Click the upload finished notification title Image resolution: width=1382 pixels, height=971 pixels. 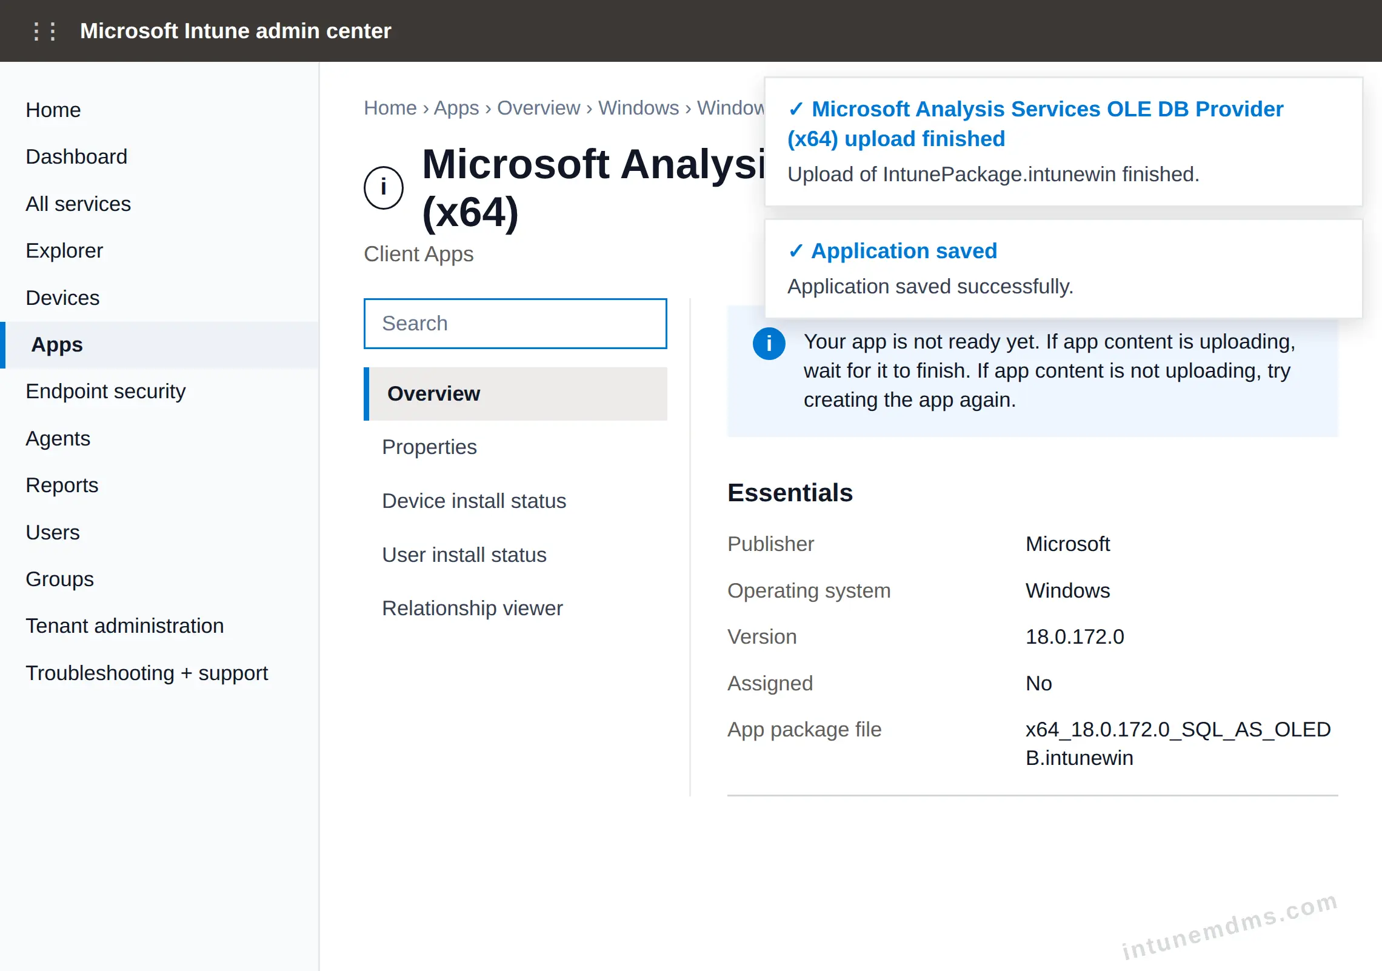(x=1035, y=124)
